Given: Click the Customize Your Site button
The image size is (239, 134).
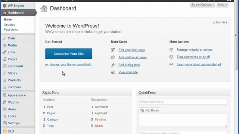Looking at the screenshot, I should (69, 54).
